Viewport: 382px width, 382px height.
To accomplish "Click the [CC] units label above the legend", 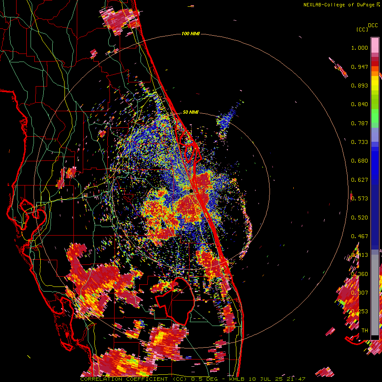I will (x=362, y=30).
